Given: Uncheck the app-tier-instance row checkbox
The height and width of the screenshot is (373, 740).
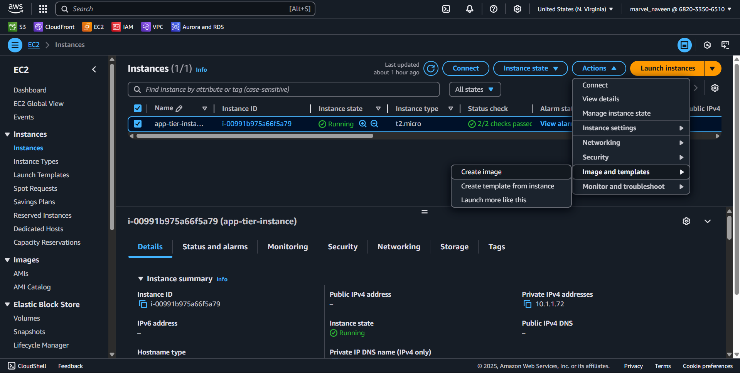Looking at the screenshot, I should (138, 124).
